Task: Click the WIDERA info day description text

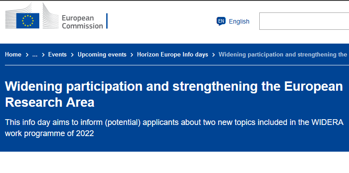Action: (174, 128)
